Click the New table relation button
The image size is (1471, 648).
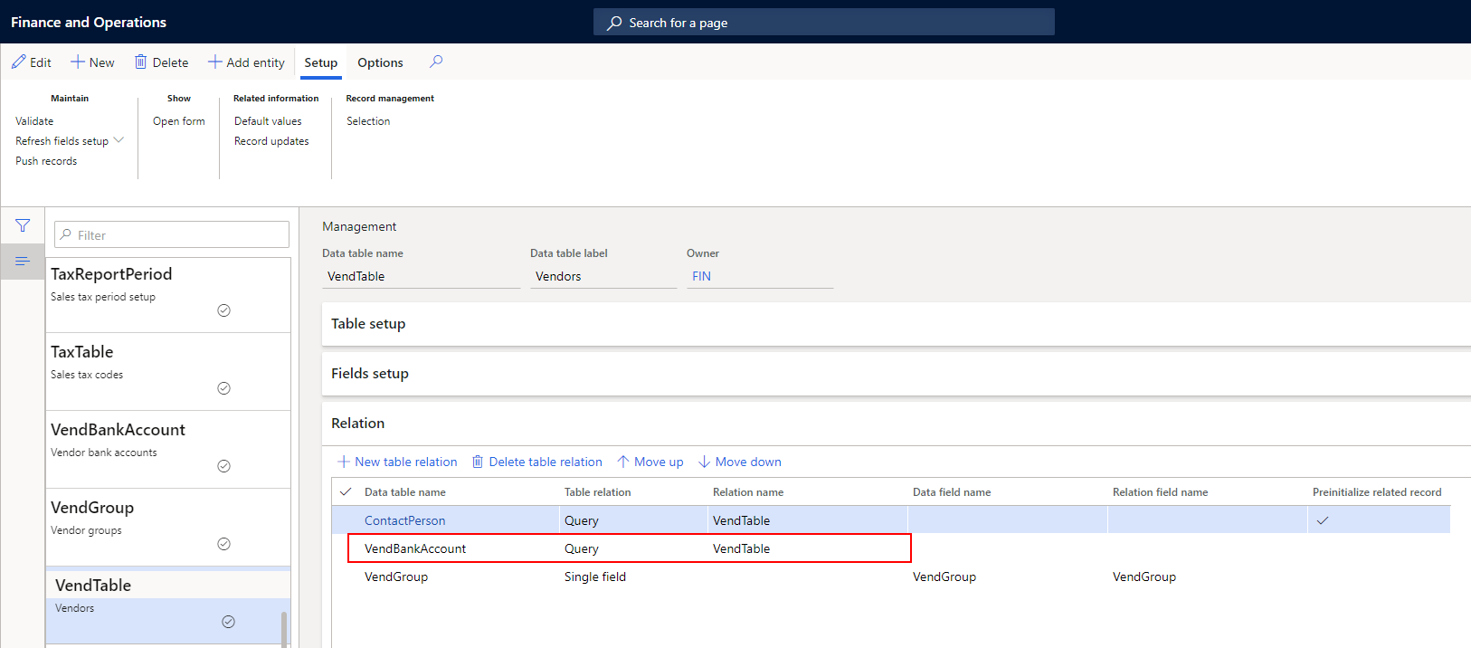397,462
